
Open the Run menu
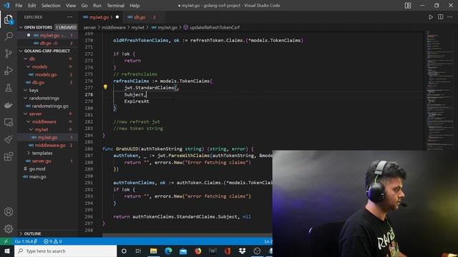click(x=97, y=6)
